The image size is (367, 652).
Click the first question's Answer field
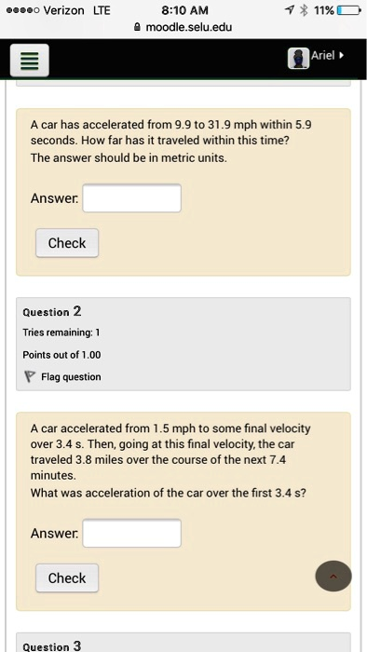click(x=131, y=197)
